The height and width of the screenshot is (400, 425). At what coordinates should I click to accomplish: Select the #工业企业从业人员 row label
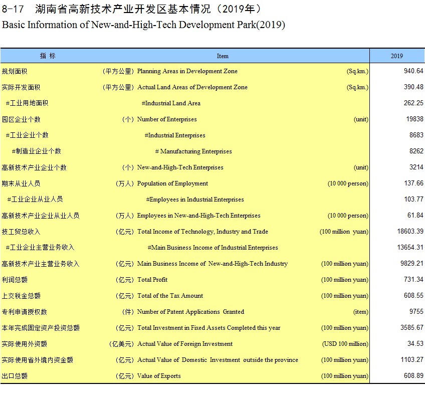(35, 199)
